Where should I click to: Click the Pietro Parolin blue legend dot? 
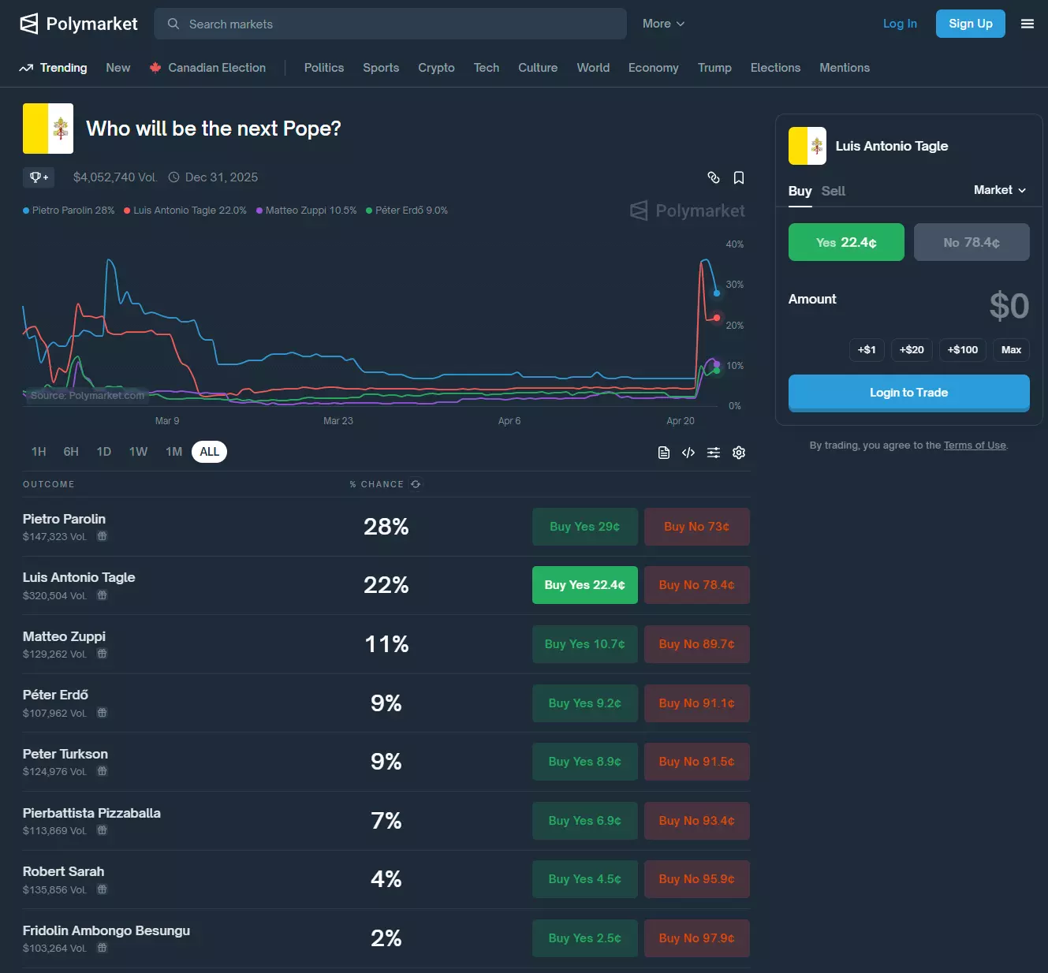pos(26,211)
